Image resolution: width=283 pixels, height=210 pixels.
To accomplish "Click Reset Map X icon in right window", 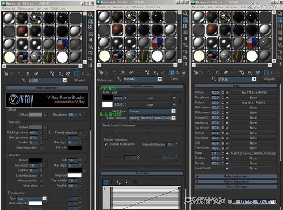I will 217,72.
